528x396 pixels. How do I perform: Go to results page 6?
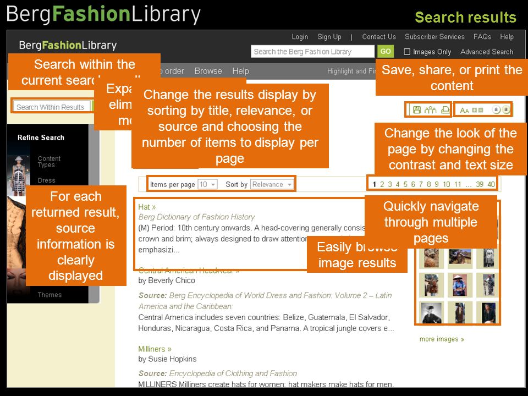(x=413, y=184)
